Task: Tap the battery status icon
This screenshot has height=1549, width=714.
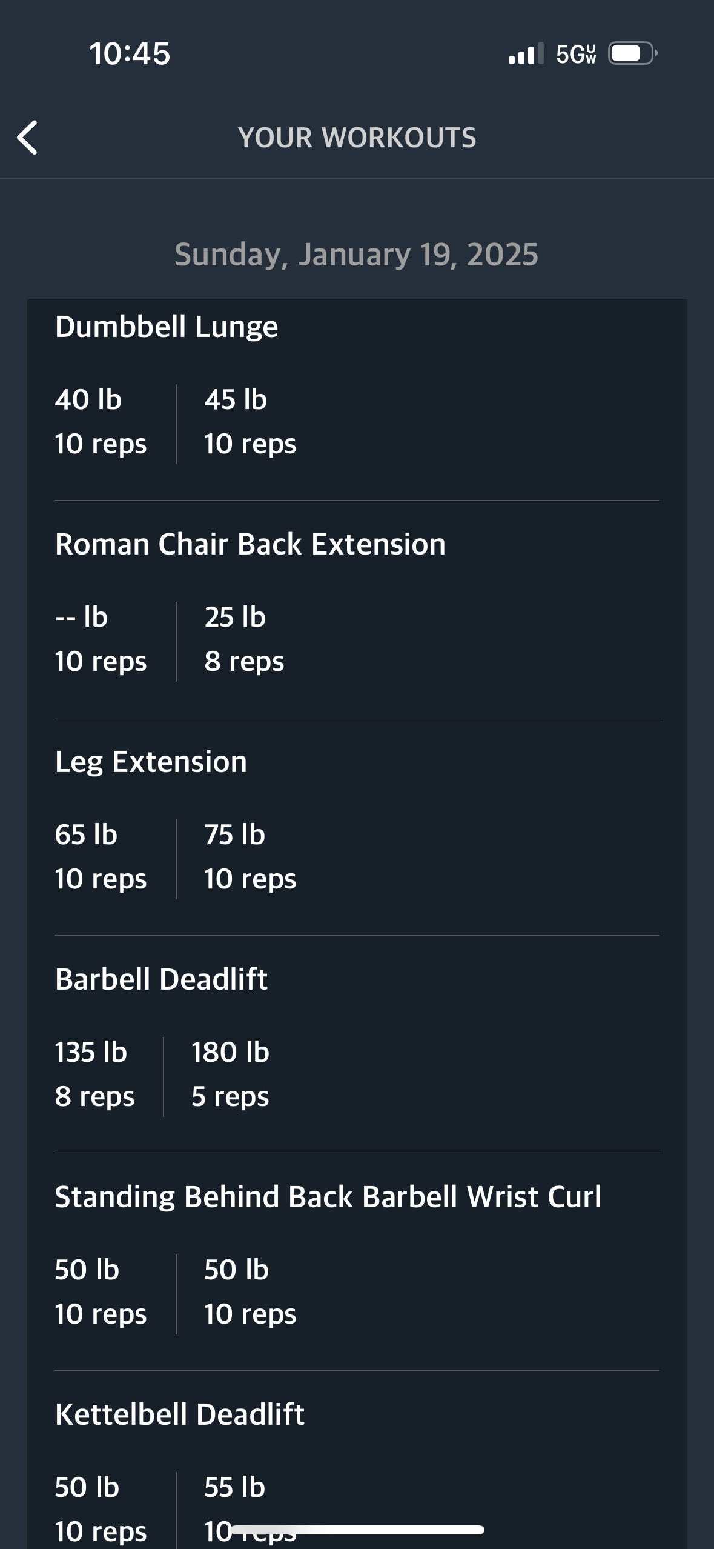Action: coord(633,53)
